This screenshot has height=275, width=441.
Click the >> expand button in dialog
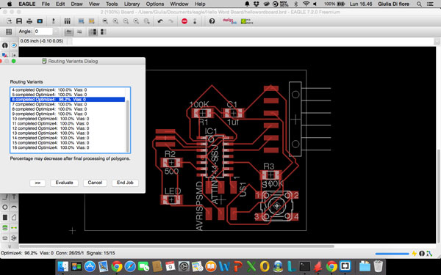[37, 183]
